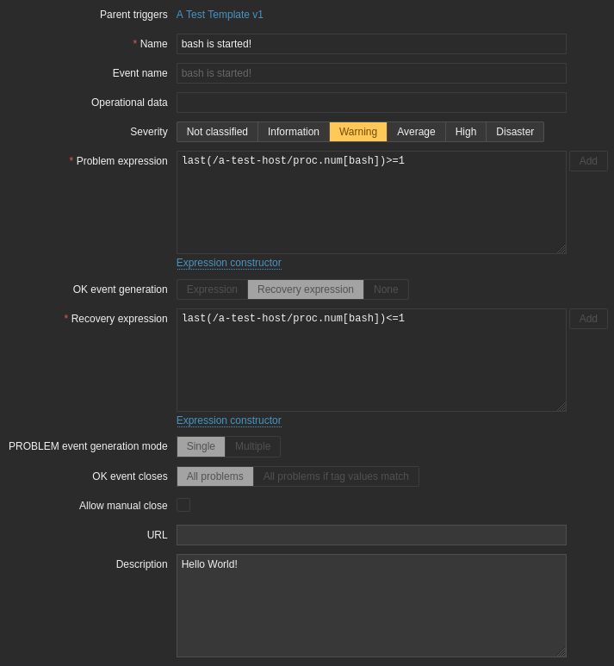
Task: Select Disaster severity
Action: 515,132
